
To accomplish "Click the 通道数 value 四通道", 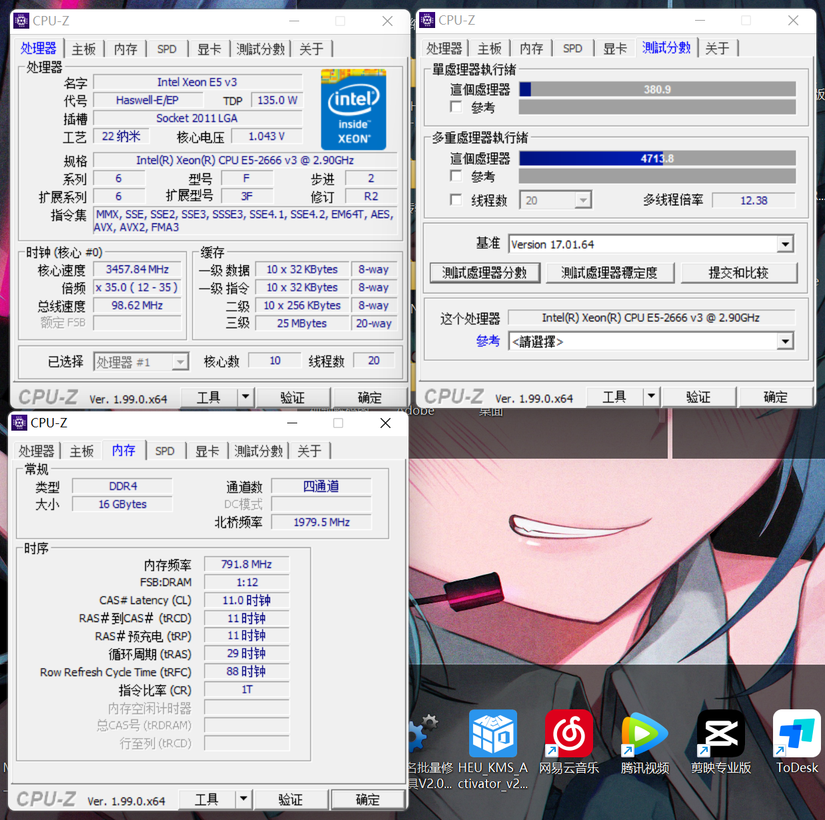I will point(321,486).
